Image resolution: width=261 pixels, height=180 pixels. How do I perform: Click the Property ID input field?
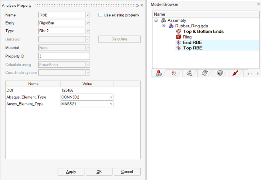(x=64, y=56)
